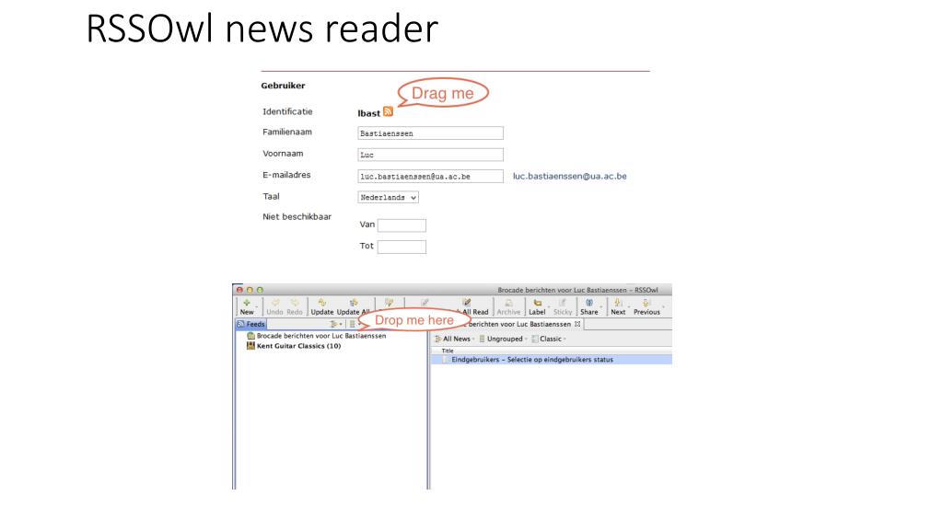Click the Van date field

[402, 225]
